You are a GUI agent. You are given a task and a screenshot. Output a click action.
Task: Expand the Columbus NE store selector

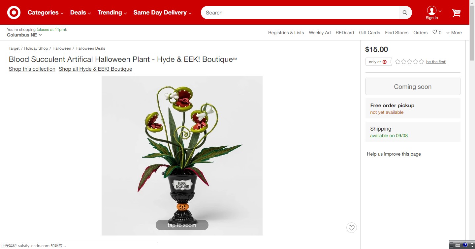24,35
